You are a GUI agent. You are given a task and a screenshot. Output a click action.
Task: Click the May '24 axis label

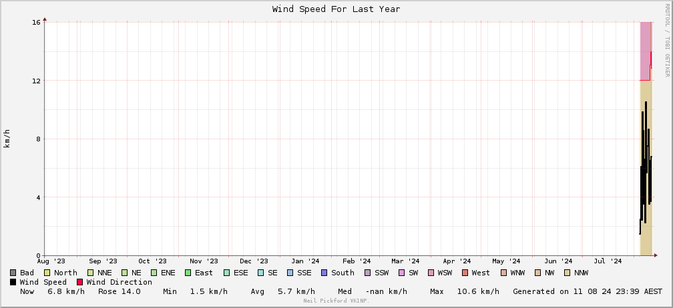[x=507, y=261]
